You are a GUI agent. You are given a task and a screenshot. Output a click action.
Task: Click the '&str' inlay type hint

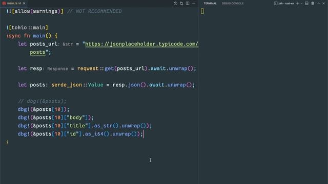68,44
